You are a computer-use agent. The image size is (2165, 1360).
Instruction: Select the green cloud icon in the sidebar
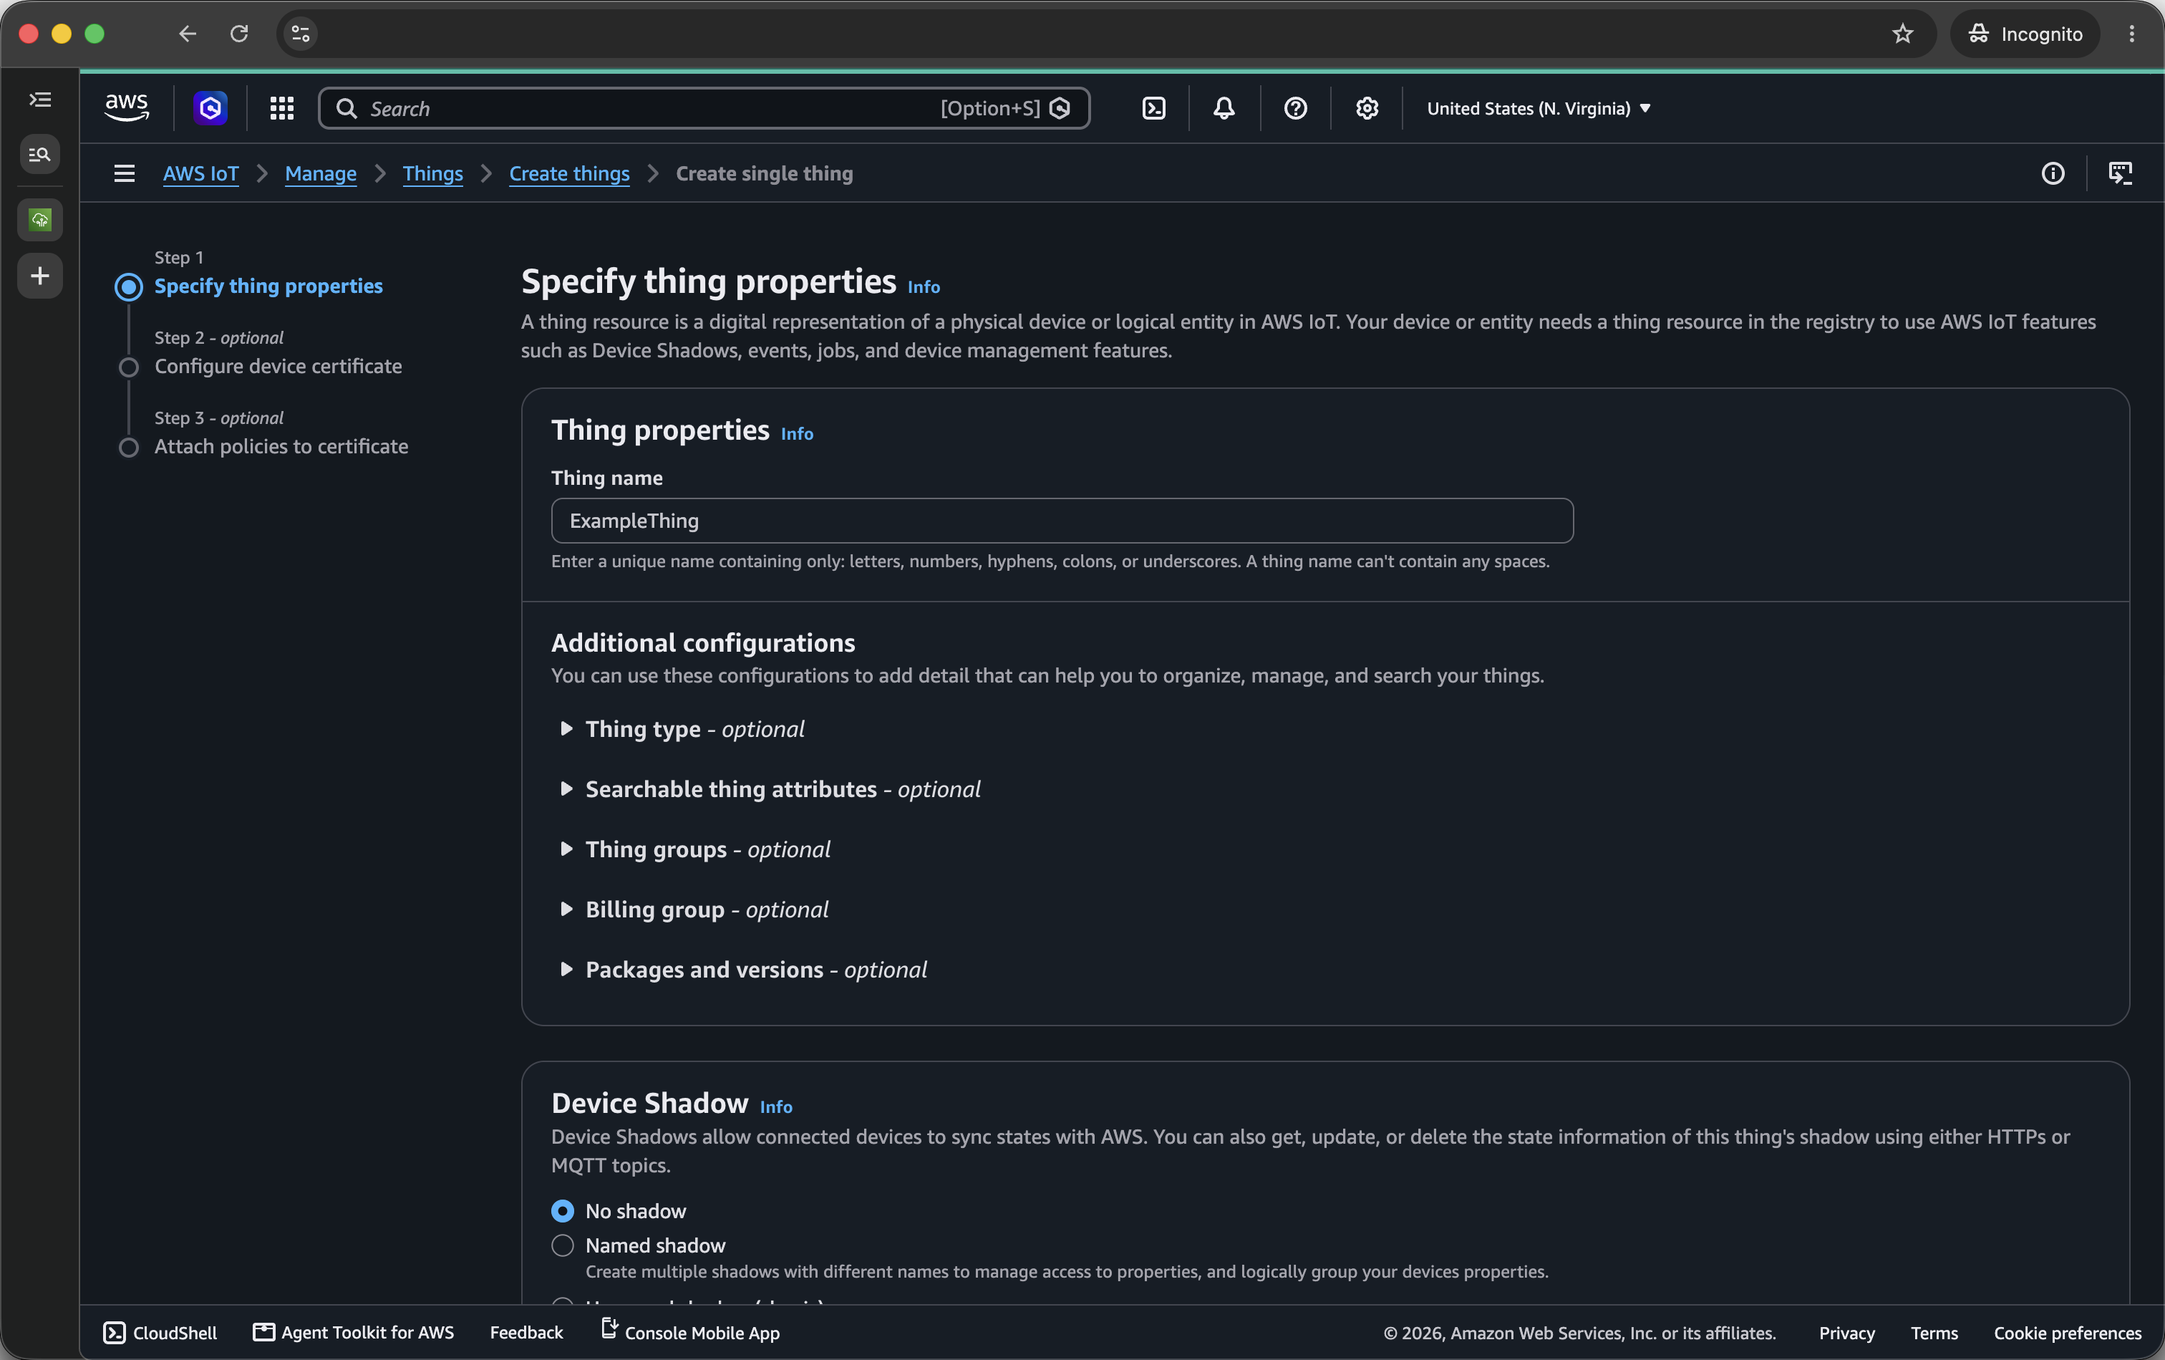[x=39, y=219]
